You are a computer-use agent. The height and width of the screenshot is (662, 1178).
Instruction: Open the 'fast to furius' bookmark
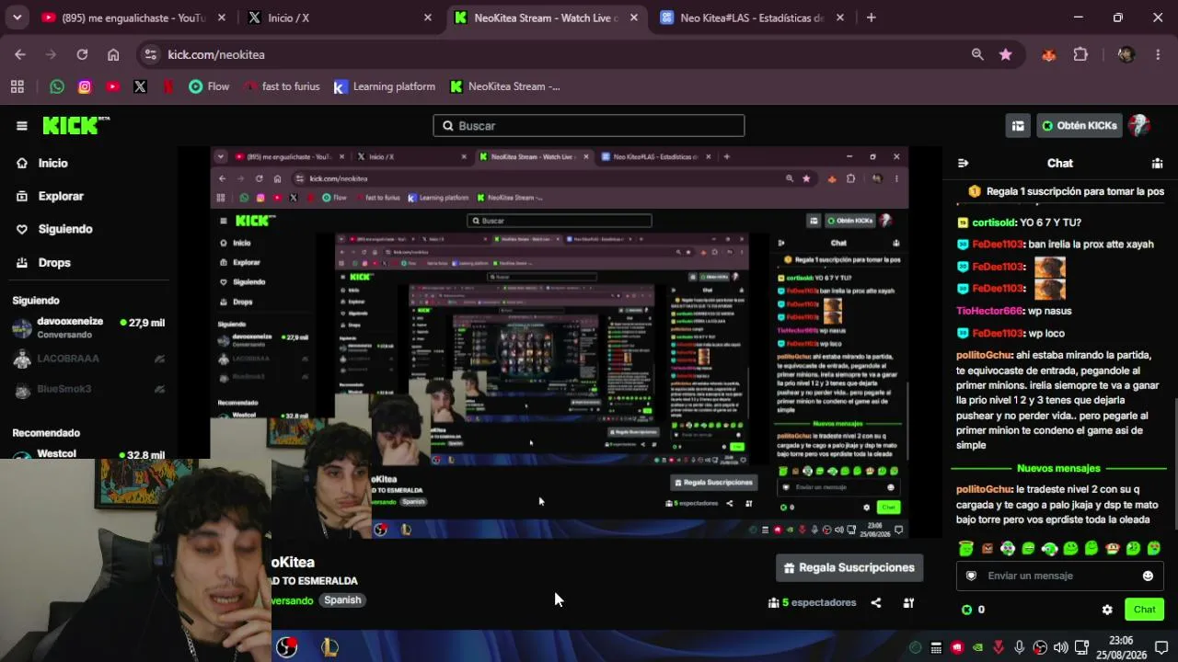tap(282, 86)
